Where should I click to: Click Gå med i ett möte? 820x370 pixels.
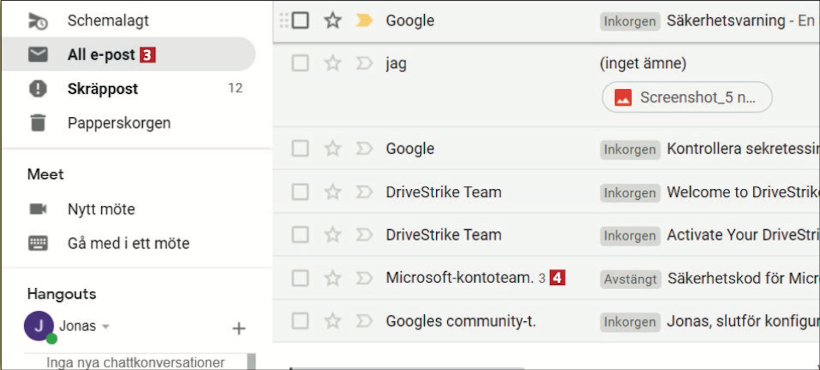(128, 243)
